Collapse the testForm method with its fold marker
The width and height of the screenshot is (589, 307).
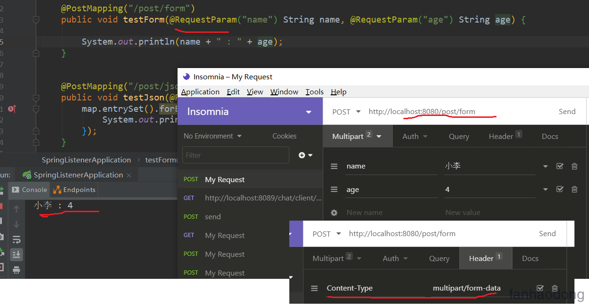click(36, 20)
